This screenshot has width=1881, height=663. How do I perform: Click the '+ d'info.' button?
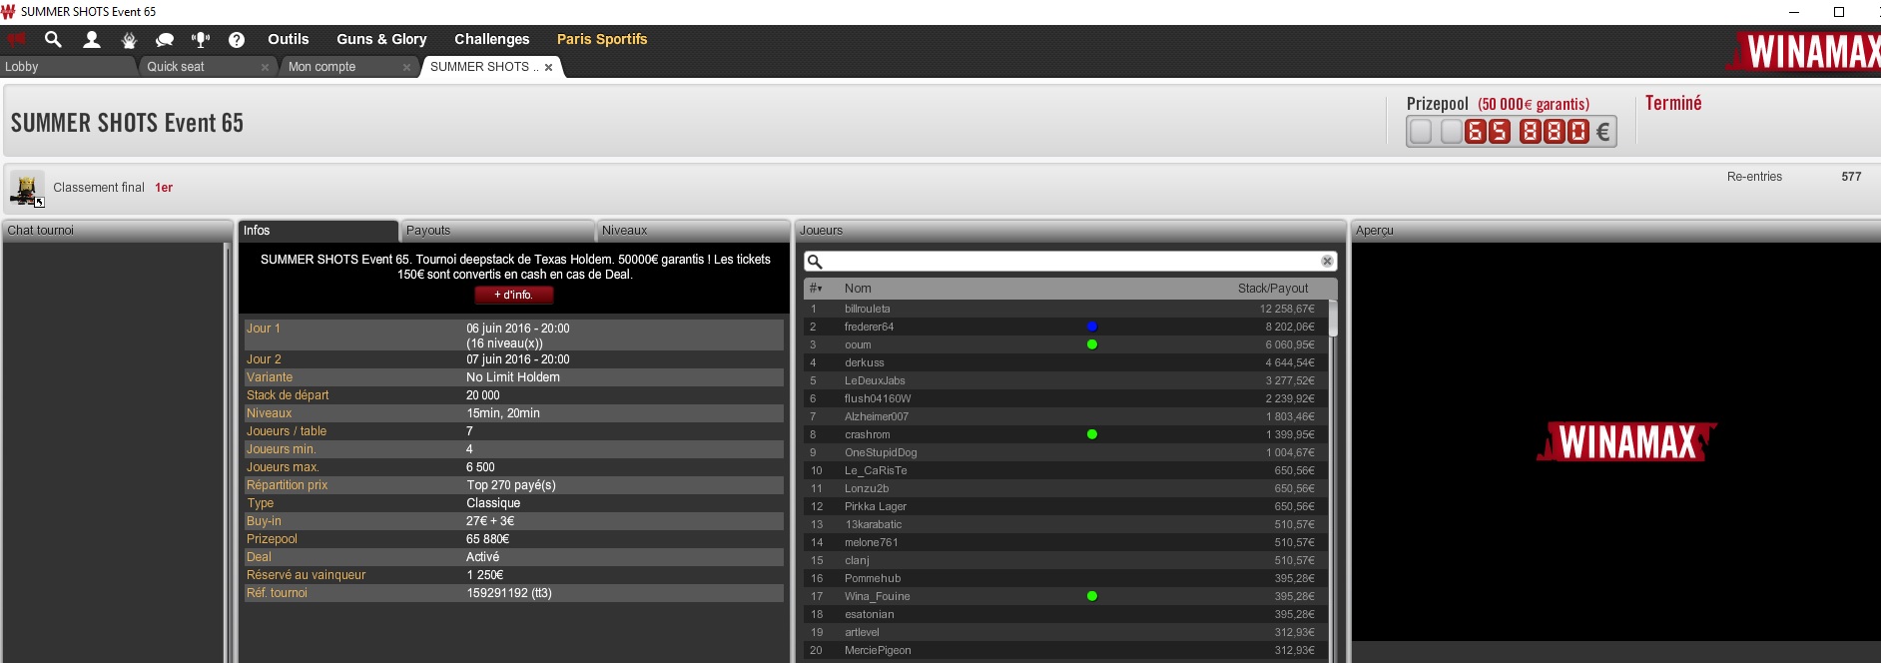coord(513,295)
